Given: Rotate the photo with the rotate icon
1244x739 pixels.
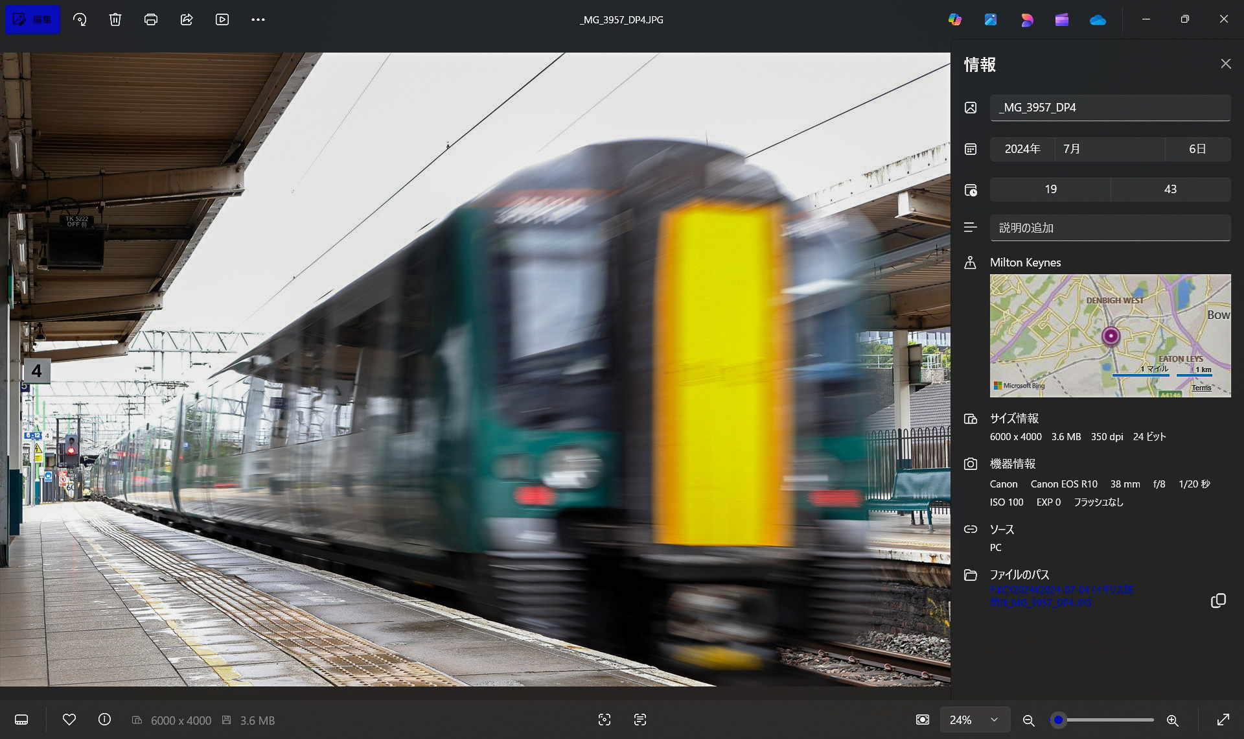Looking at the screenshot, I should click(80, 19).
